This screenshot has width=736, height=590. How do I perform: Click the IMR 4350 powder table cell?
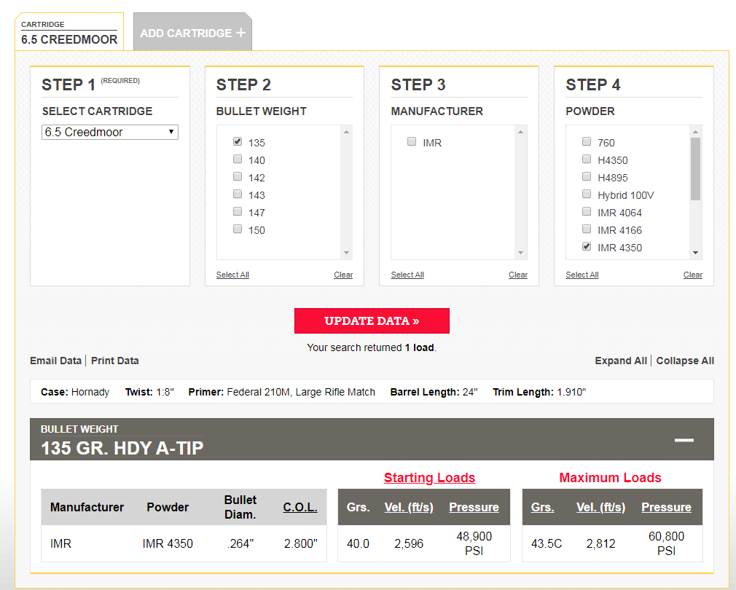(x=168, y=543)
